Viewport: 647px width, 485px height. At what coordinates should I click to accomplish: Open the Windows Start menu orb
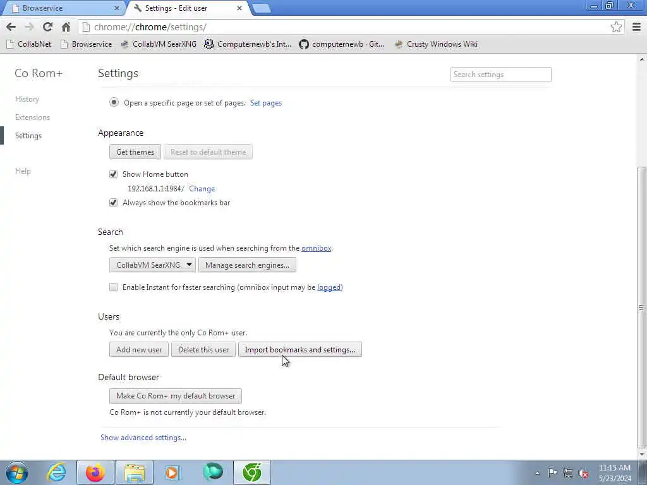pyautogui.click(x=17, y=472)
